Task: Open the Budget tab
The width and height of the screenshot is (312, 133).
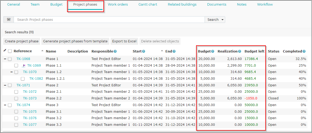Action: (56, 4)
